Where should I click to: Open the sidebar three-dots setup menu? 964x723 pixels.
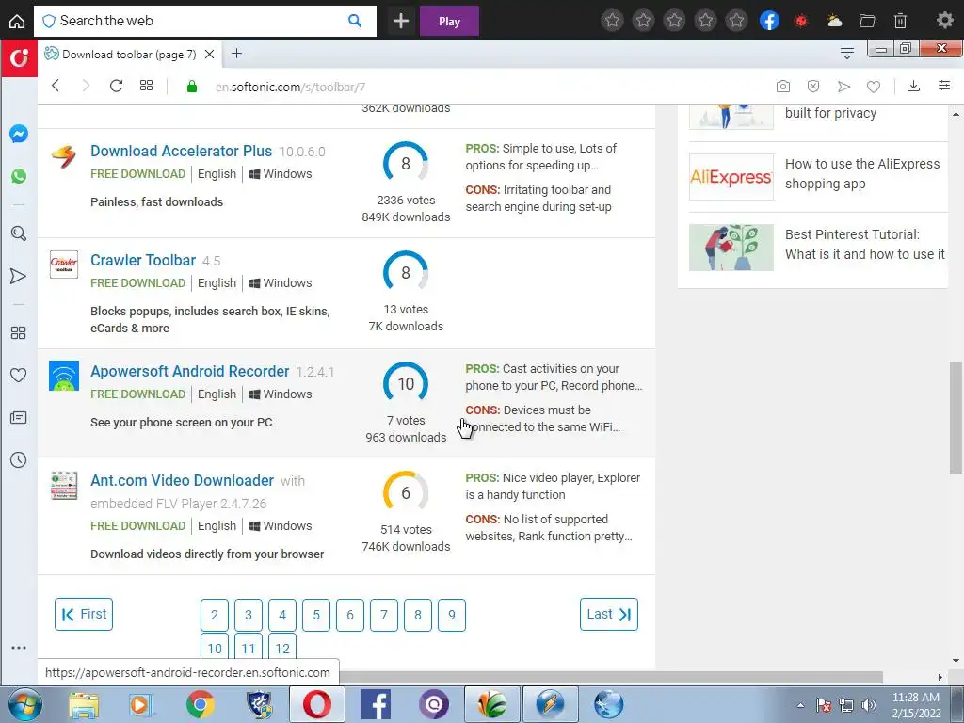pyautogui.click(x=19, y=648)
